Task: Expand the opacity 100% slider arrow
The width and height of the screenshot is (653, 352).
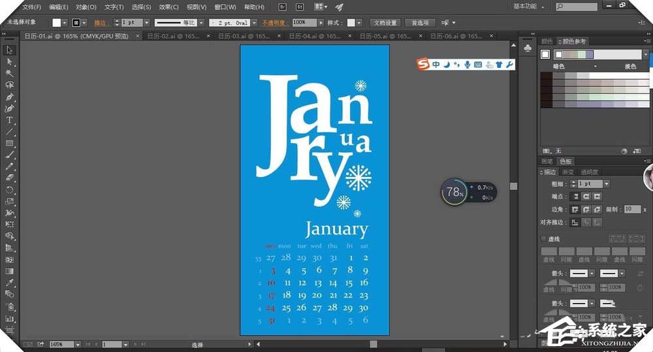Action: click(x=321, y=23)
